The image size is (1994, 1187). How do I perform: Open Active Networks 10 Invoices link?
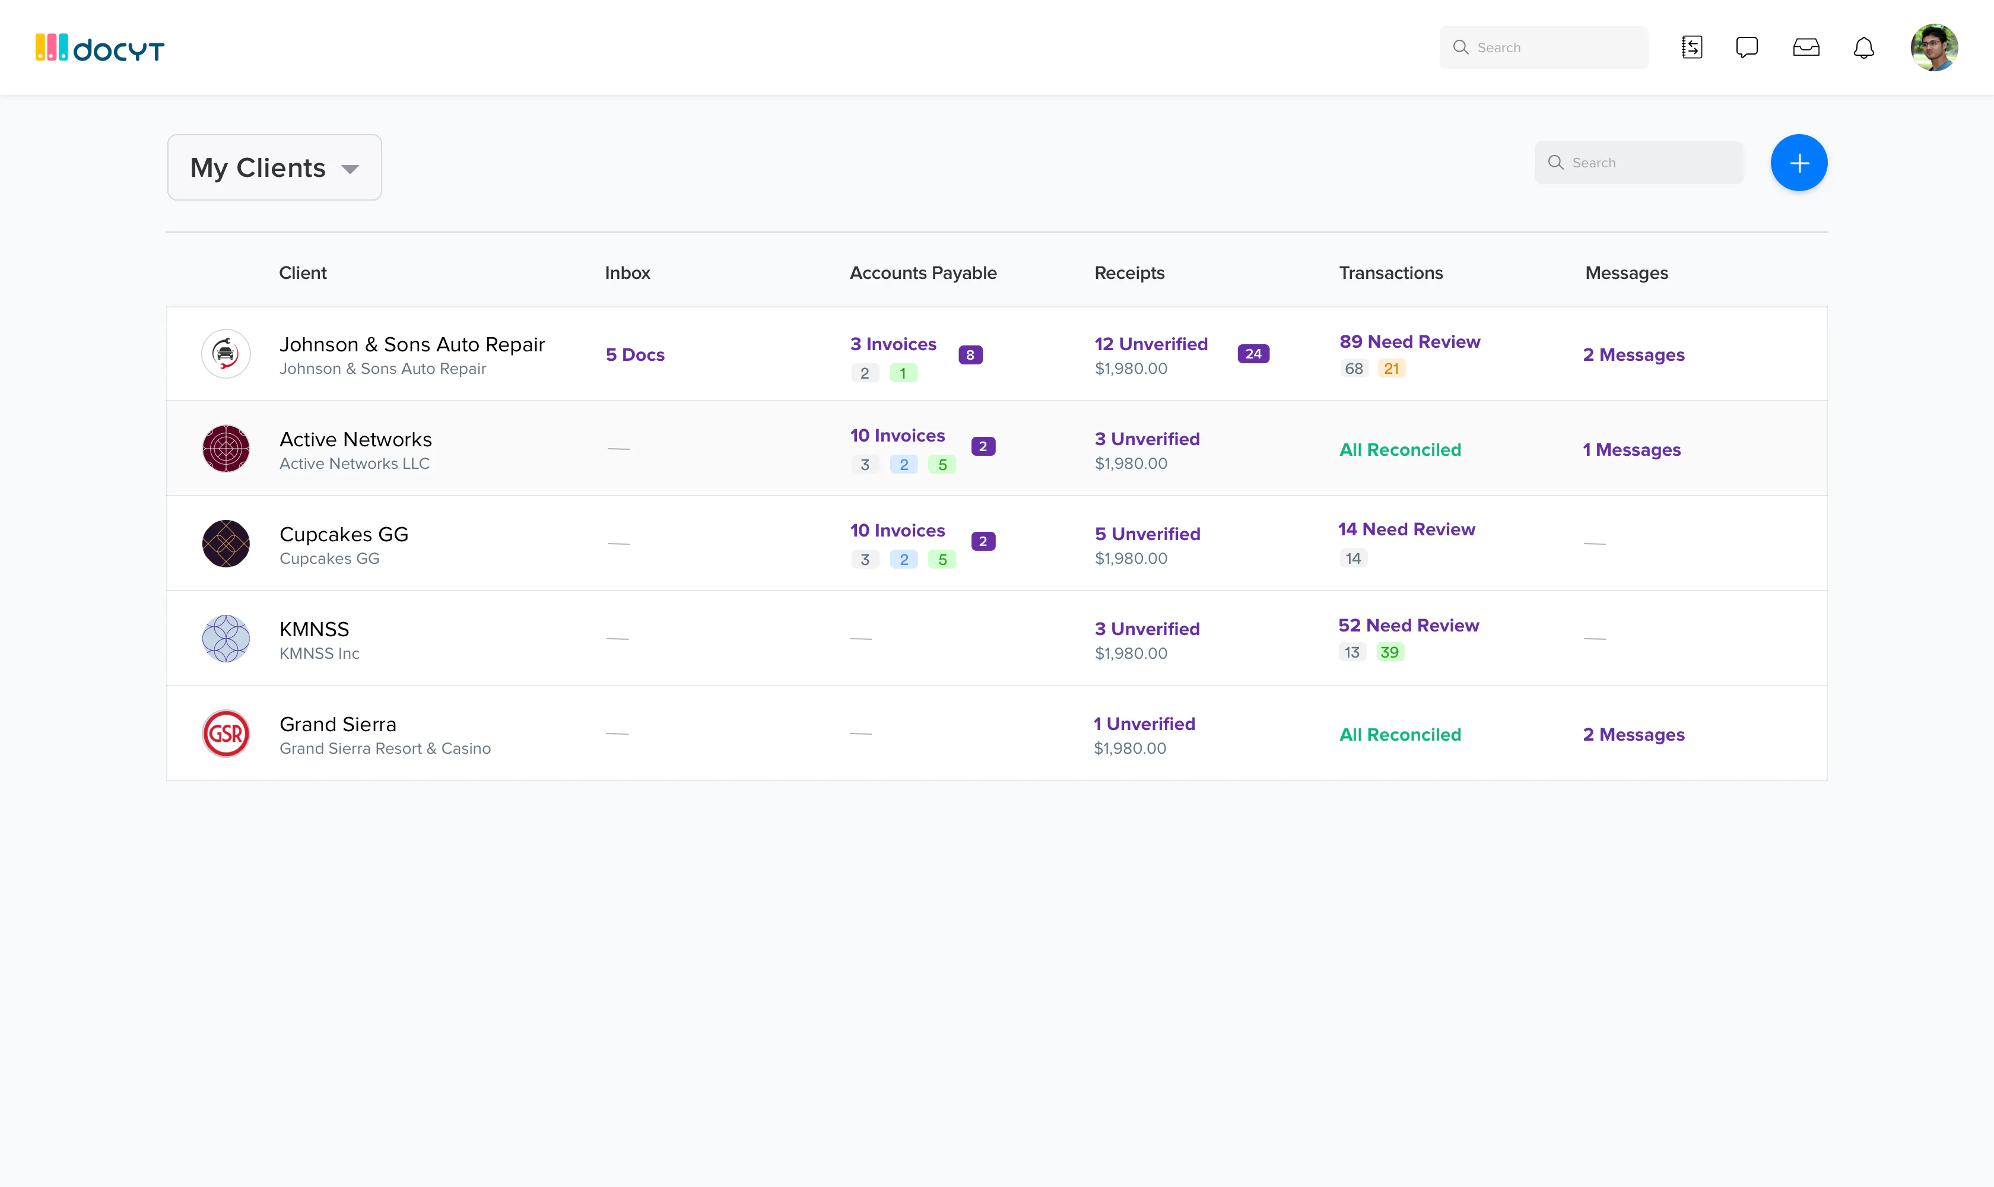(x=897, y=435)
